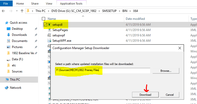Screen dimensions: 197x104
Task: Click the Downloads arrow icon in sidebar
Action: [x=9, y=35]
